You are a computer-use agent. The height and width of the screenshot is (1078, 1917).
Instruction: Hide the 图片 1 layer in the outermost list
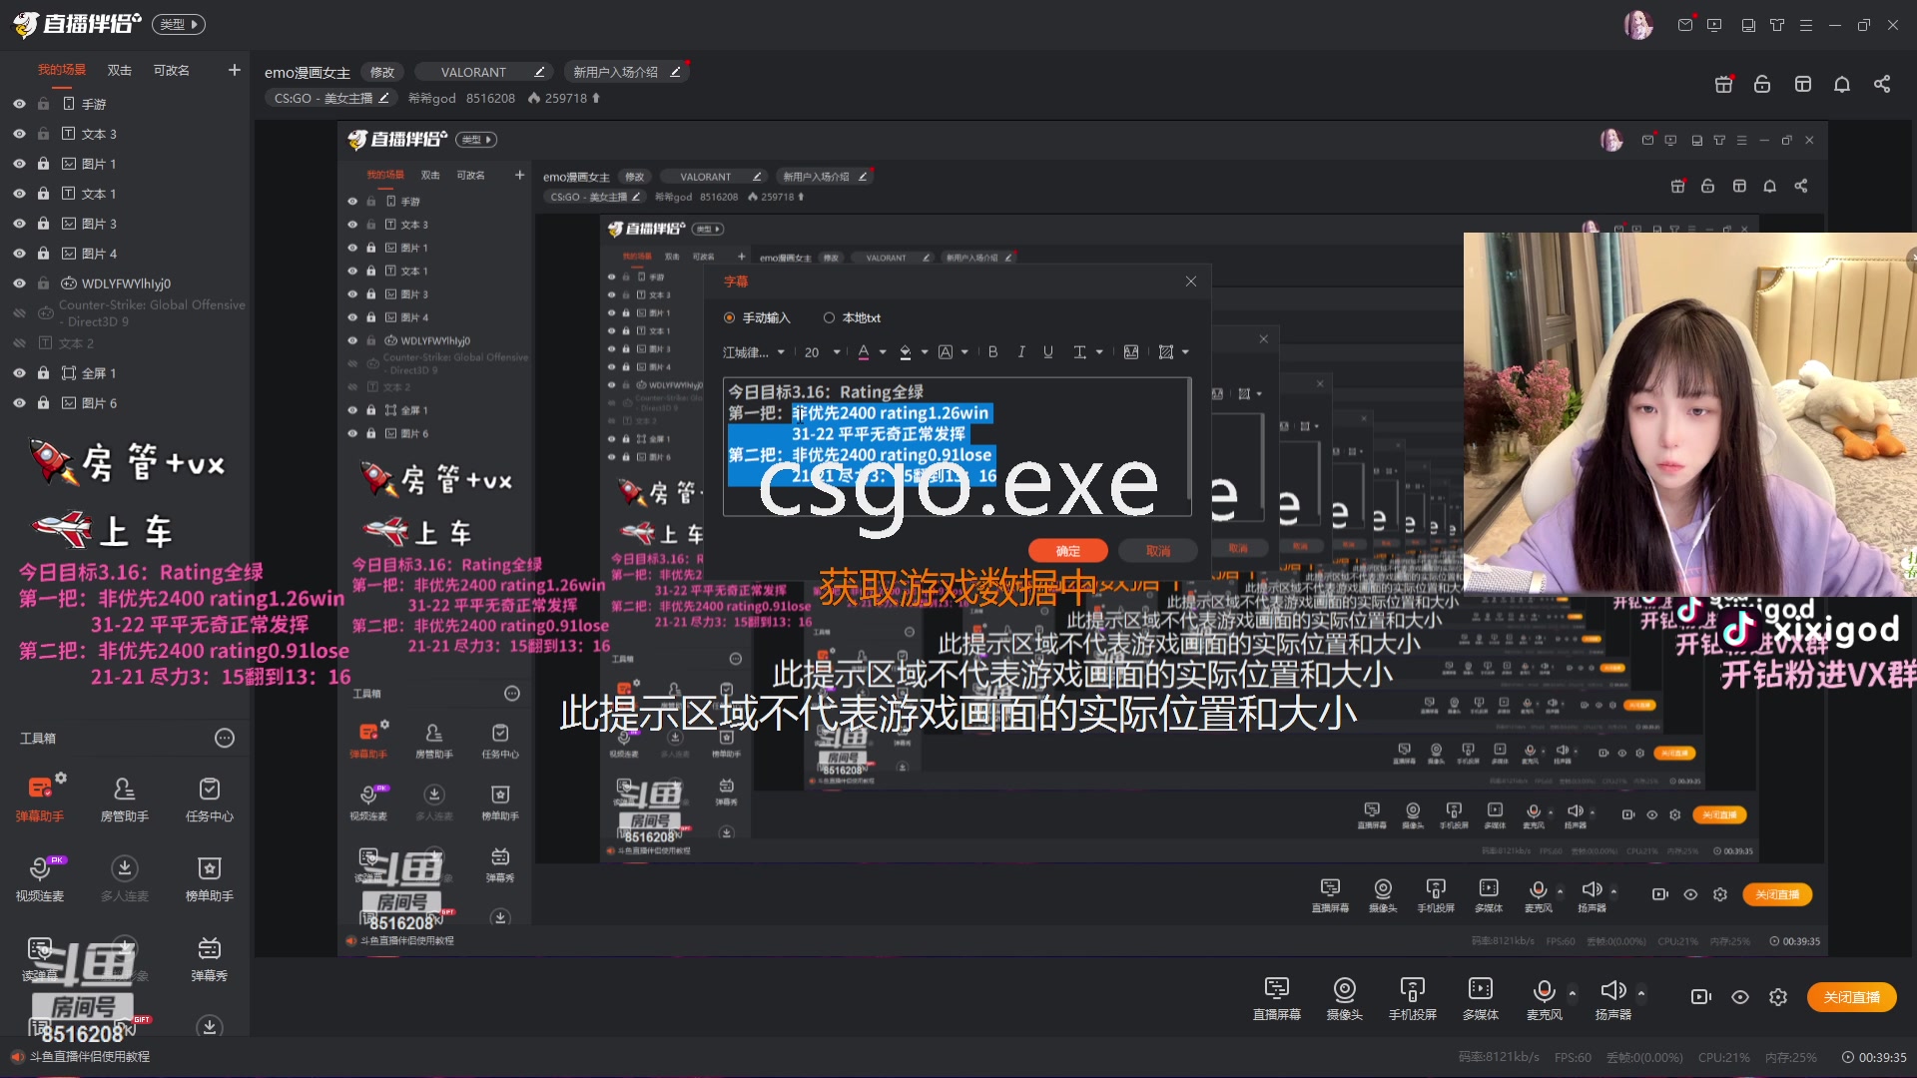[19, 164]
